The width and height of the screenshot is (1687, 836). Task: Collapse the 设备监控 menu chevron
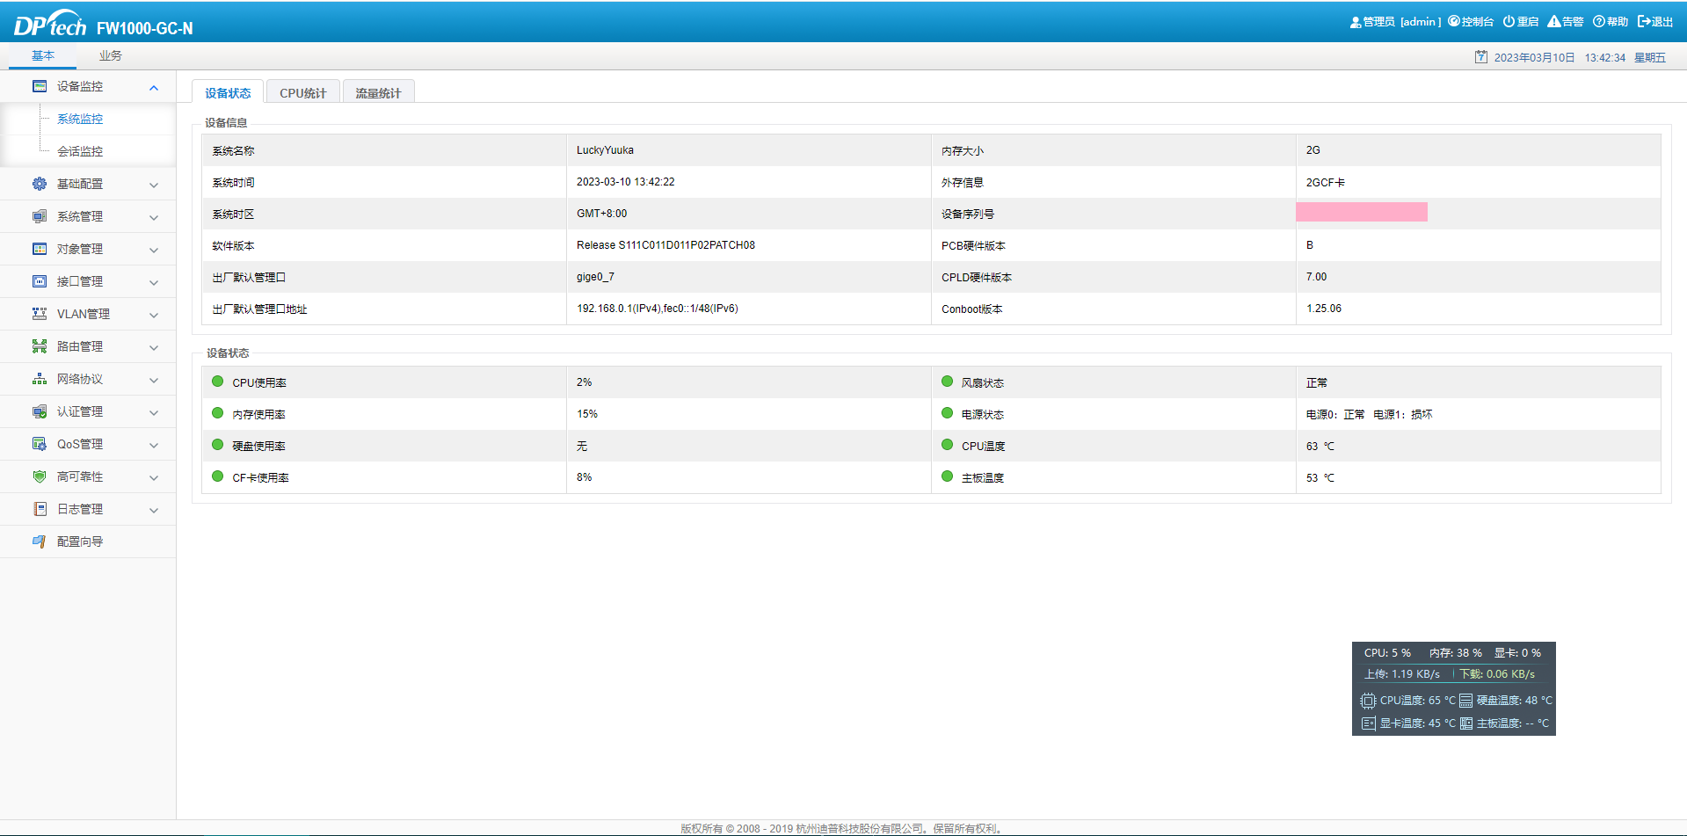click(x=154, y=87)
